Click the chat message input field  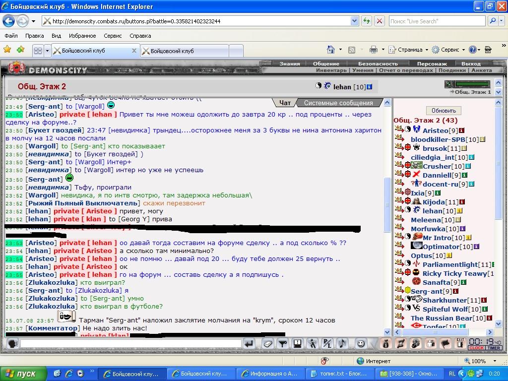pos(131,343)
